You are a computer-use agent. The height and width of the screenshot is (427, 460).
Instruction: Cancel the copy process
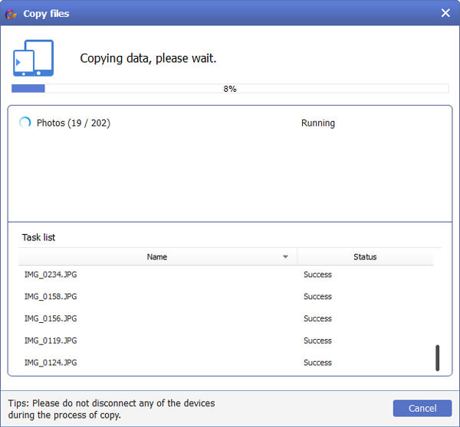[x=422, y=408]
